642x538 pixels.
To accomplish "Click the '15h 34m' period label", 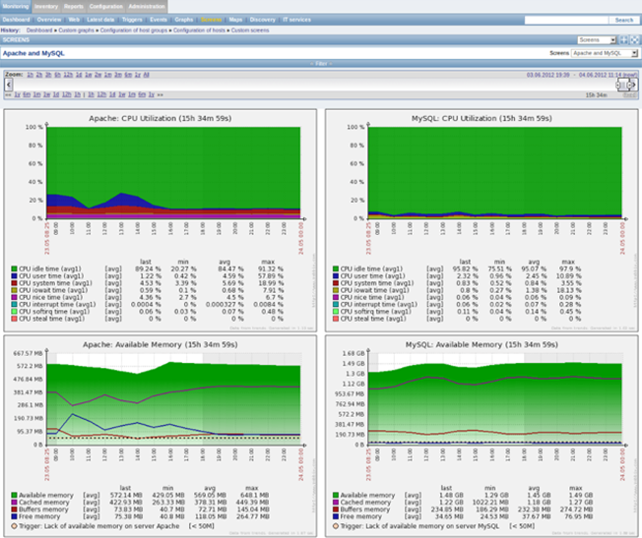I will pos(596,95).
